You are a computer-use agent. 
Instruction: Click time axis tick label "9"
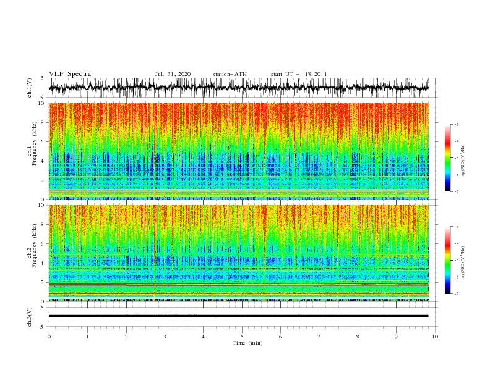[396, 337]
